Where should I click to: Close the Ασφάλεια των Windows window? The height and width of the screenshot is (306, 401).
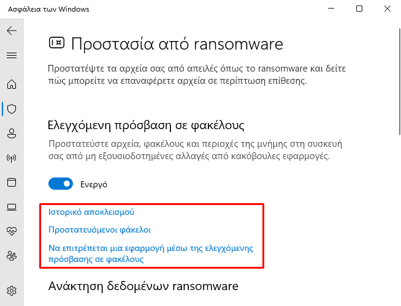(x=387, y=9)
